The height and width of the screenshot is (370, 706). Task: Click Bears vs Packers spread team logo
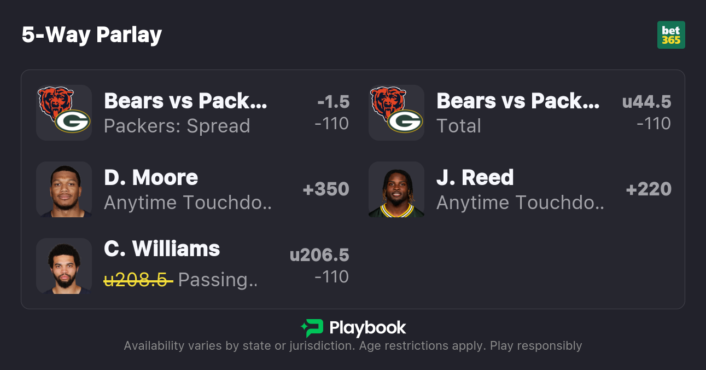pos(64,112)
